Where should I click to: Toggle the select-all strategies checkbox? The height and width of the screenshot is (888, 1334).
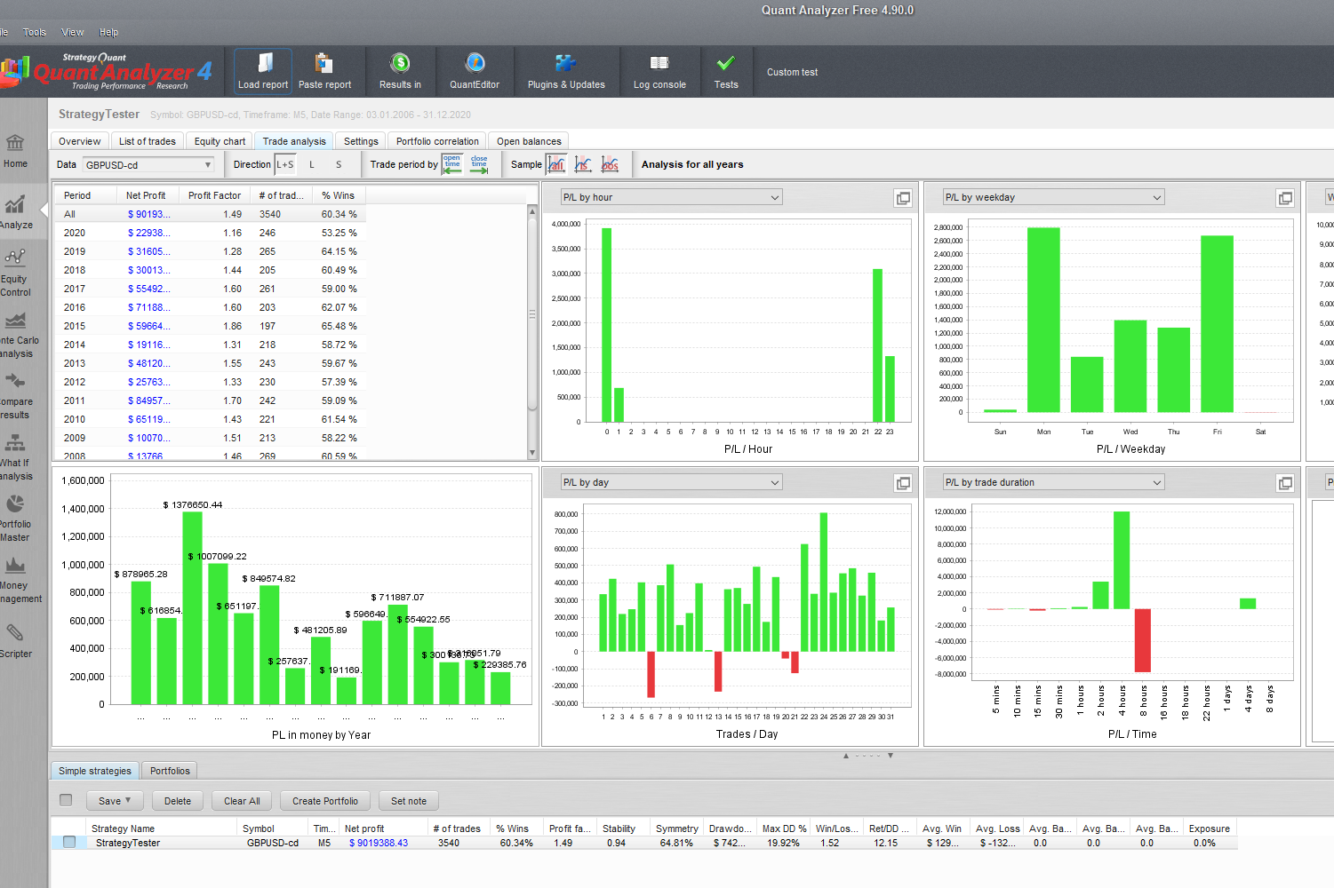coord(66,800)
